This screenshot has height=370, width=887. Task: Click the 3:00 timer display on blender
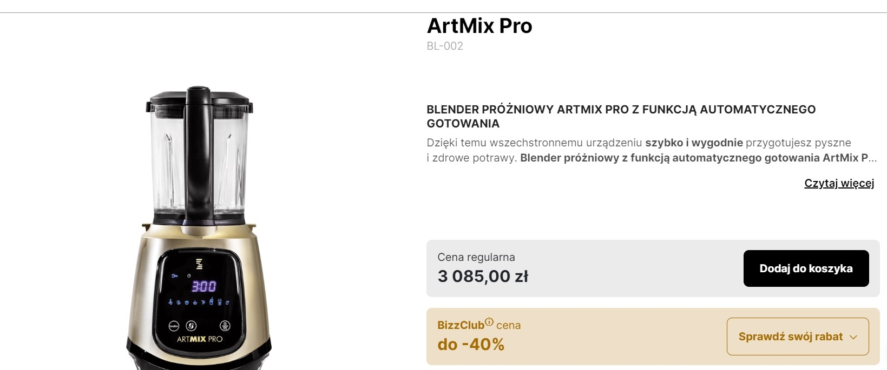(204, 286)
